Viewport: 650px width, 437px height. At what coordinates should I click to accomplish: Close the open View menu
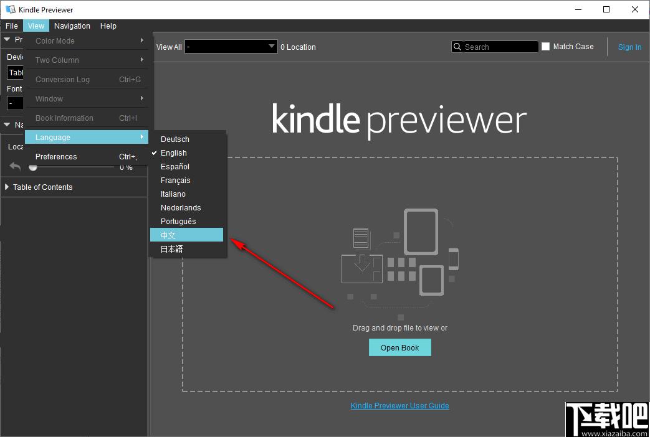[36, 26]
